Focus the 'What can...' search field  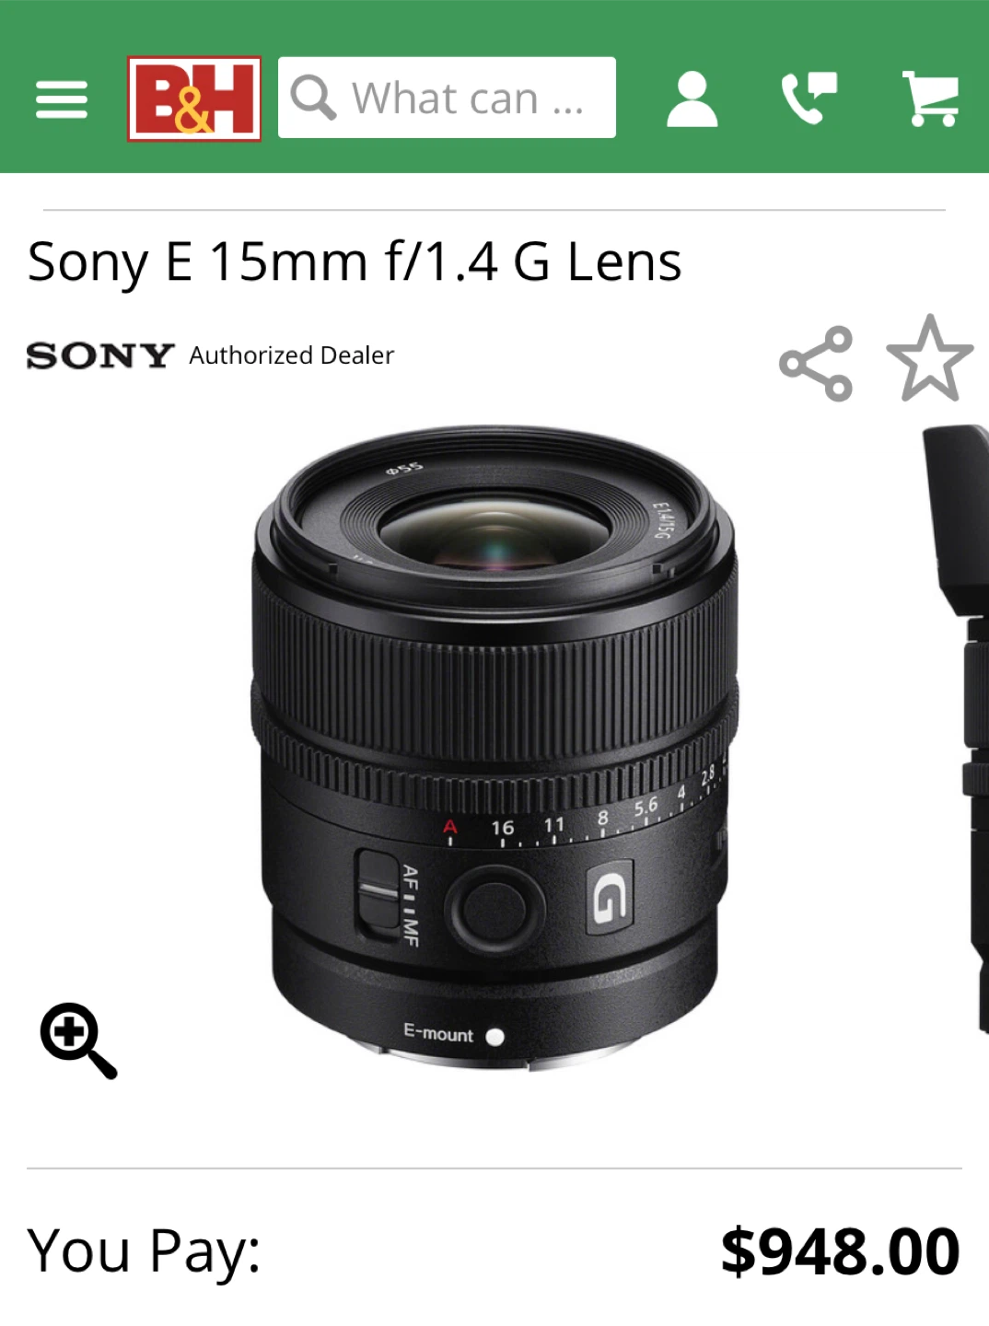click(x=447, y=98)
